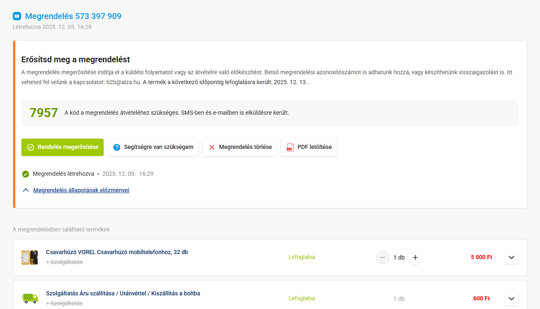Collapse order status history chevron
The height and width of the screenshot is (309, 540).
click(26, 190)
